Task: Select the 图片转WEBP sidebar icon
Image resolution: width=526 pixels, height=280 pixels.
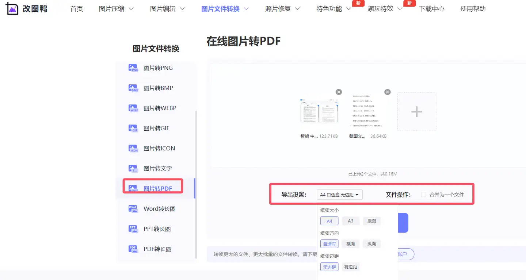Action: click(133, 108)
